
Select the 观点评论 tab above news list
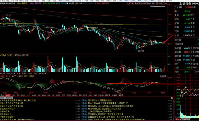9,98
